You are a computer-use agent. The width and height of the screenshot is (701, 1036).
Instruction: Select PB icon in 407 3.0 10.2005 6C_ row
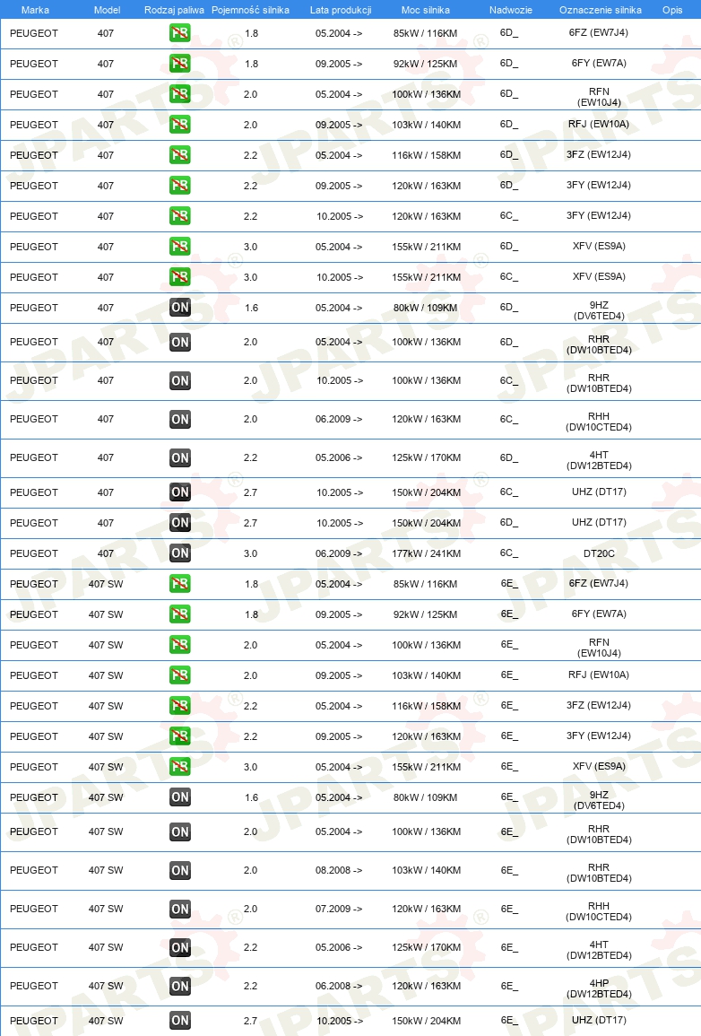pyautogui.click(x=179, y=277)
